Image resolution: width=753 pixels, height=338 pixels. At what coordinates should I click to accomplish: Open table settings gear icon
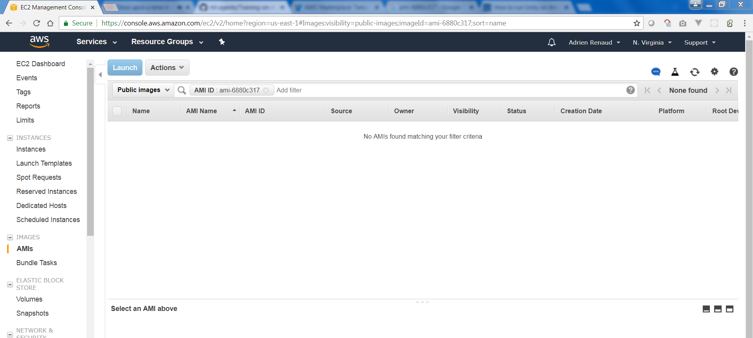tap(715, 71)
